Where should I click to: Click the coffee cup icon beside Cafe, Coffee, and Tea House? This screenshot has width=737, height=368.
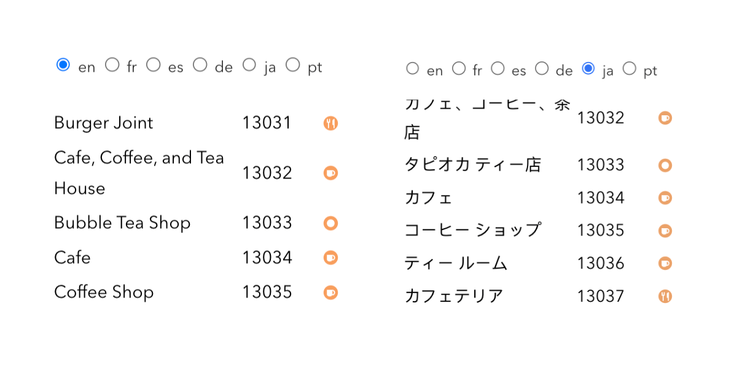(x=330, y=173)
